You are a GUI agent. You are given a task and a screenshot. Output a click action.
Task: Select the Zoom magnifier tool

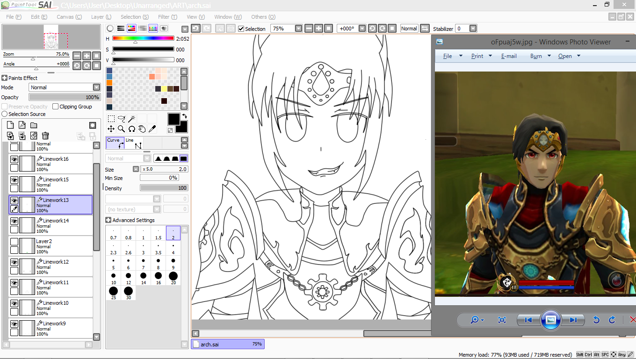tap(121, 129)
